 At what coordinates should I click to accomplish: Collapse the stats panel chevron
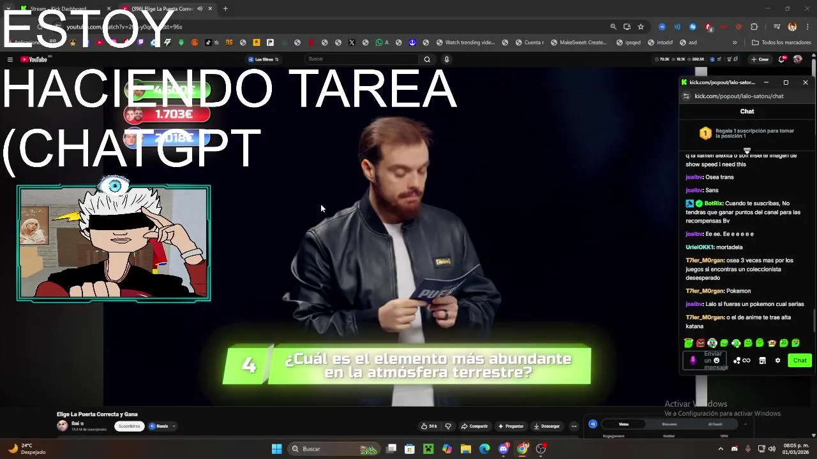click(x=745, y=424)
